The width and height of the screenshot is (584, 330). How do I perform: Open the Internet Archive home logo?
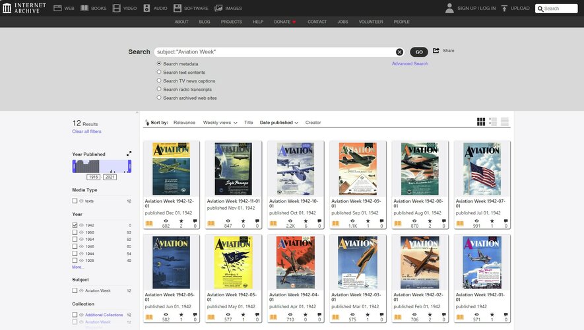24,8
